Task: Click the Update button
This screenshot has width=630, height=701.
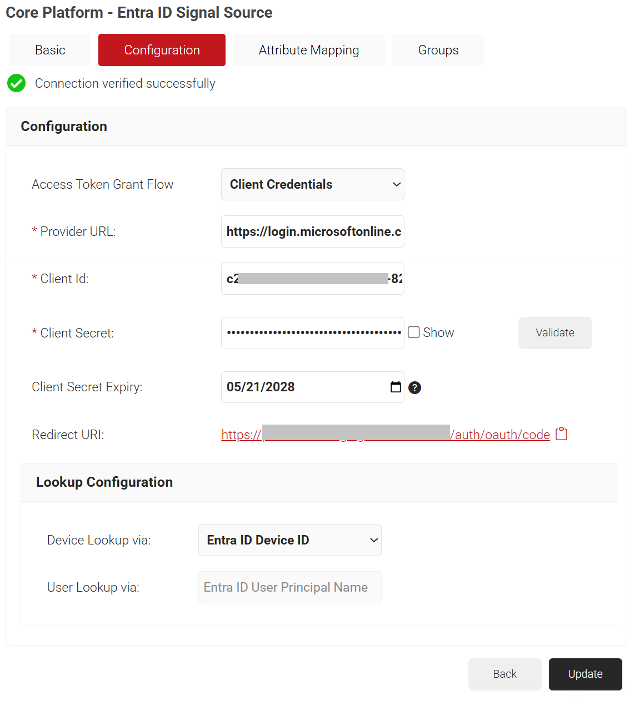Action: tap(586, 674)
